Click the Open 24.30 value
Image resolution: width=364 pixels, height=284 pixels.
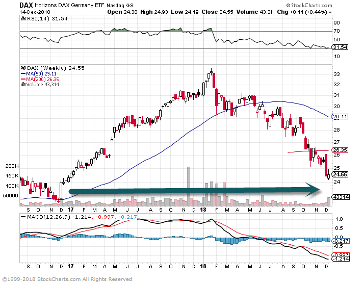(x=122, y=12)
